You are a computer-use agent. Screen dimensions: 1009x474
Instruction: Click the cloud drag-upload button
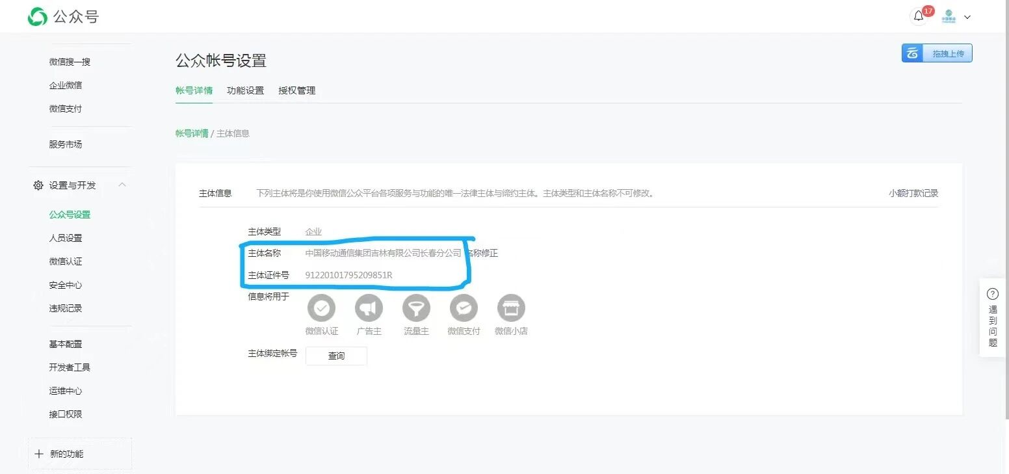[937, 53]
